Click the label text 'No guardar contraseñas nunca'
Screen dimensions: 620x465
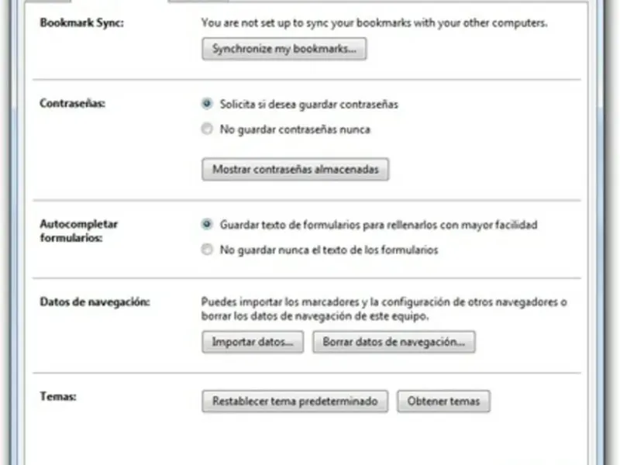pos(295,129)
